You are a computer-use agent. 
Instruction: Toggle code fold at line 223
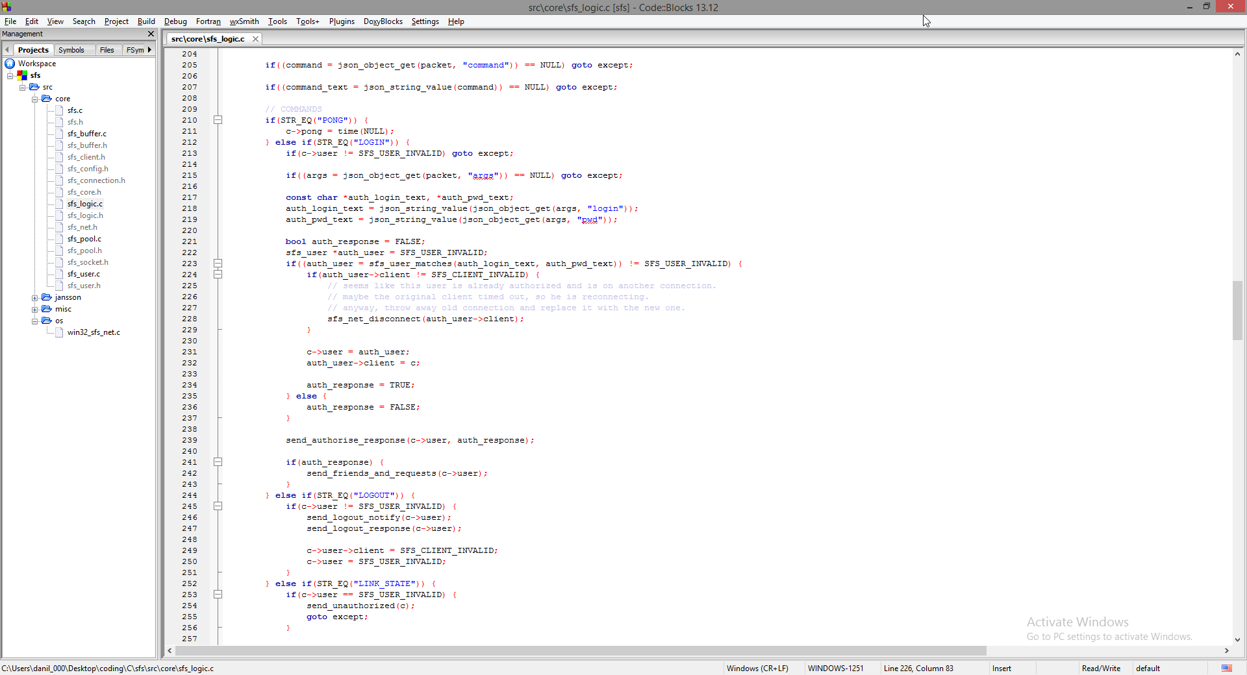click(218, 264)
